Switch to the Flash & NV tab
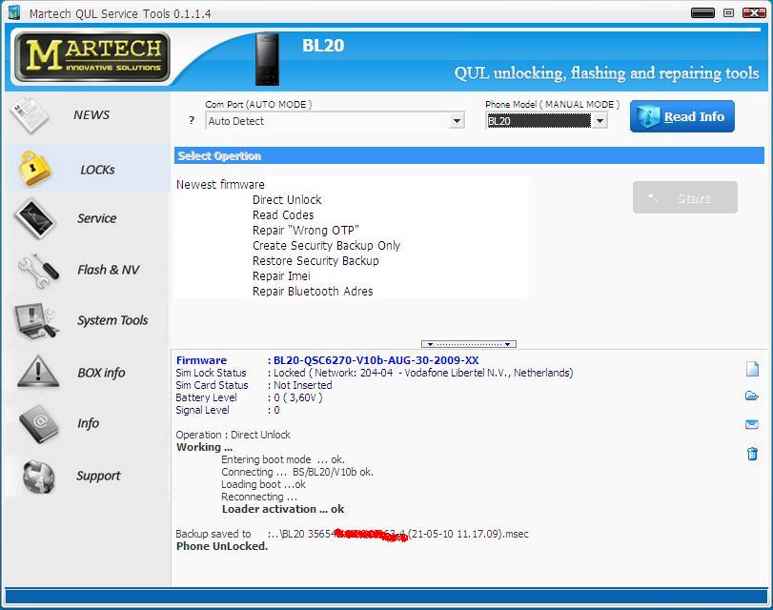773x610 pixels. (109, 270)
